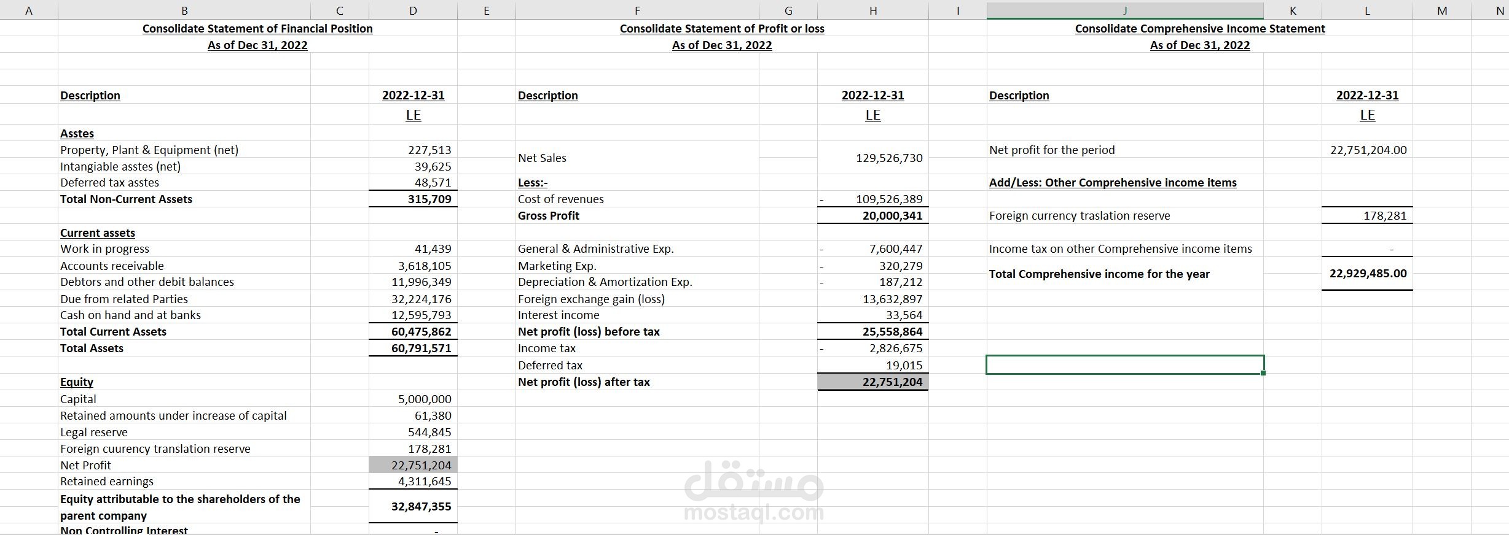Select Deferred tax value 19,015
The image size is (1509, 535).
(904, 365)
